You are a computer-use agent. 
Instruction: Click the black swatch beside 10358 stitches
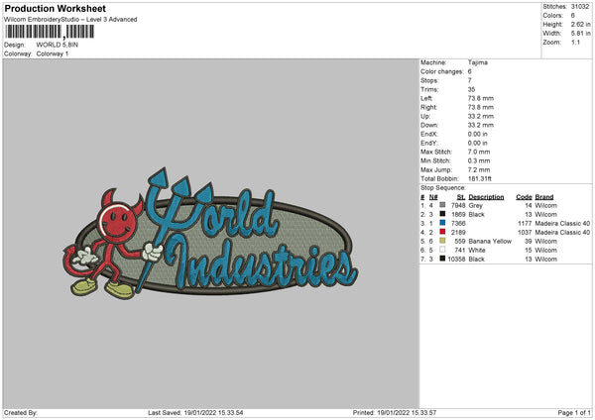[x=442, y=259]
